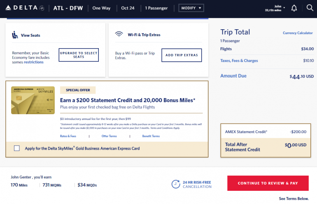Screen dimensions: 317x204
Task: Open the Offer Terms link
Action: click(x=109, y=136)
